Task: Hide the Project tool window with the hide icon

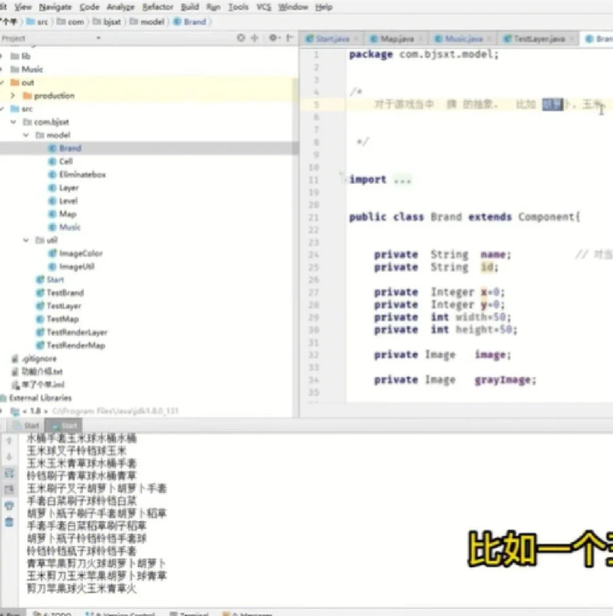Action: click(x=290, y=37)
